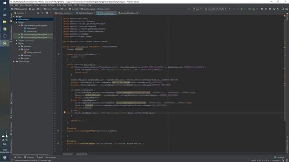
Task: Click the intention lightbulb in the editor gutter
Action: pos(65,112)
